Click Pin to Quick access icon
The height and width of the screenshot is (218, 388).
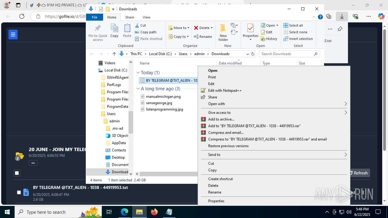pyautogui.click(x=98, y=33)
